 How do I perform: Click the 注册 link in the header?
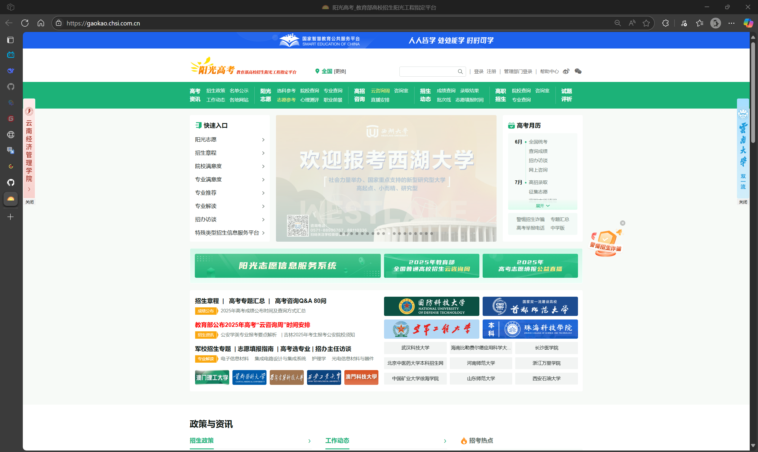492,71
